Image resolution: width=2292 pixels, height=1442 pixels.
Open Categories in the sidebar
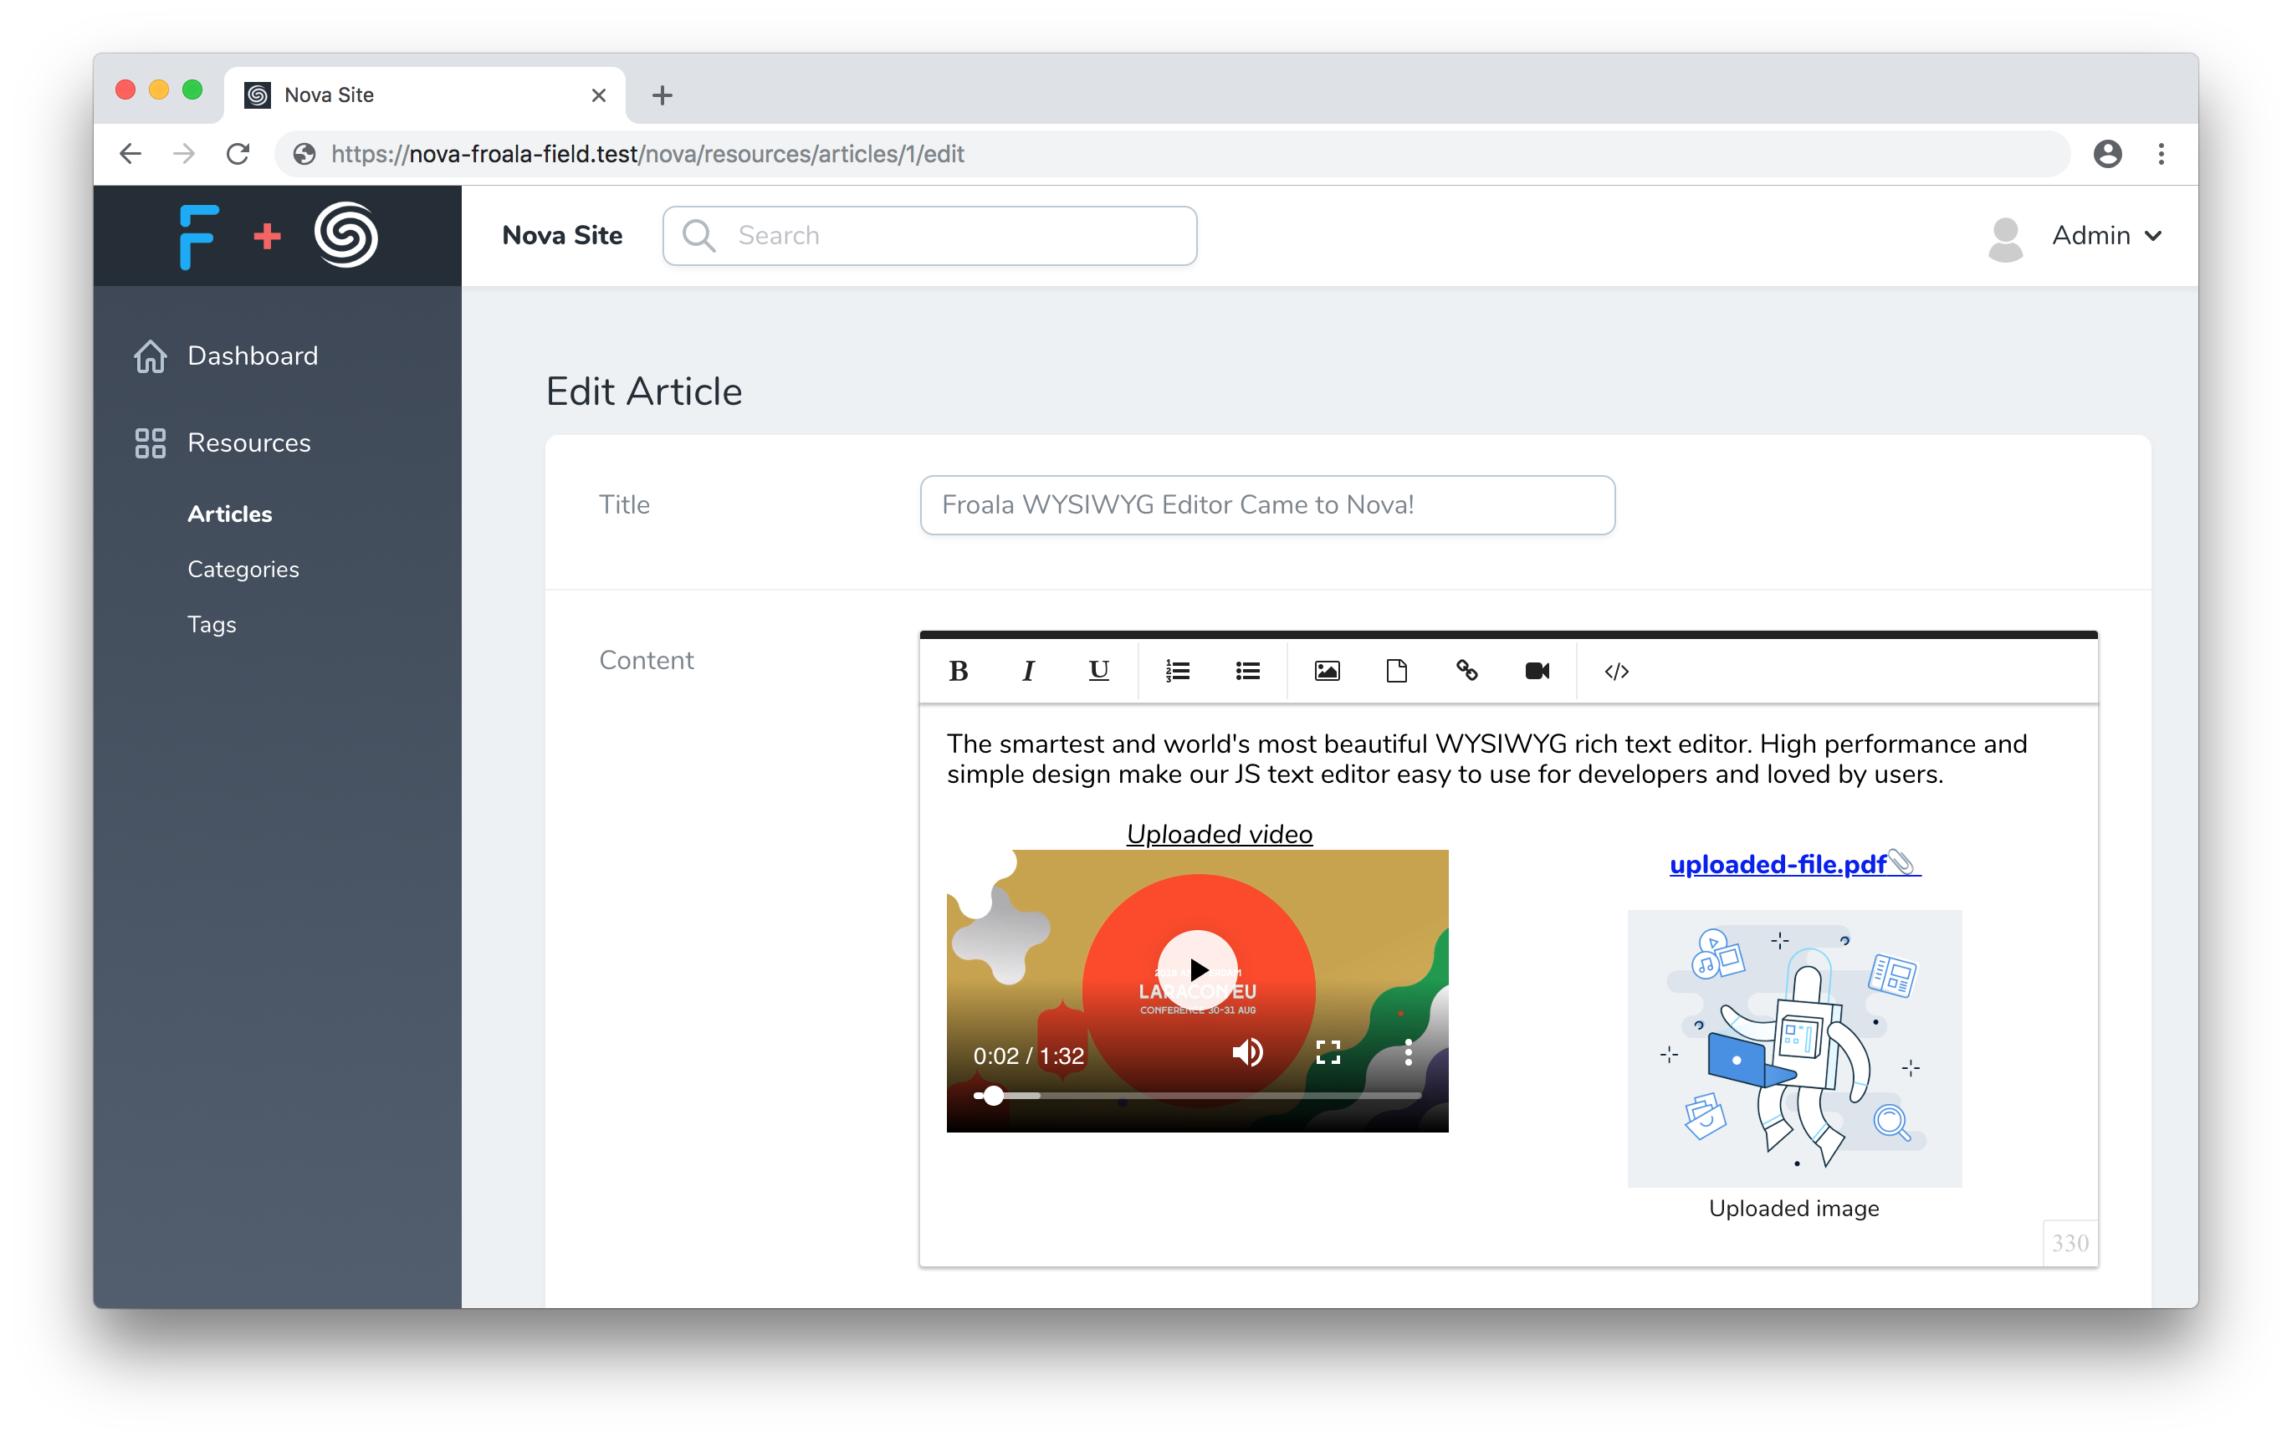pyautogui.click(x=243, y=569)
